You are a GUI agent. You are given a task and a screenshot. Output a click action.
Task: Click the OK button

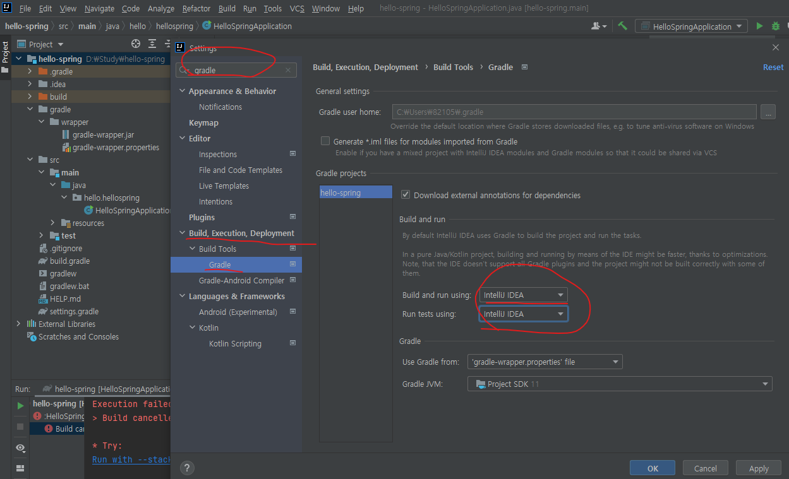tap(653, 468)
